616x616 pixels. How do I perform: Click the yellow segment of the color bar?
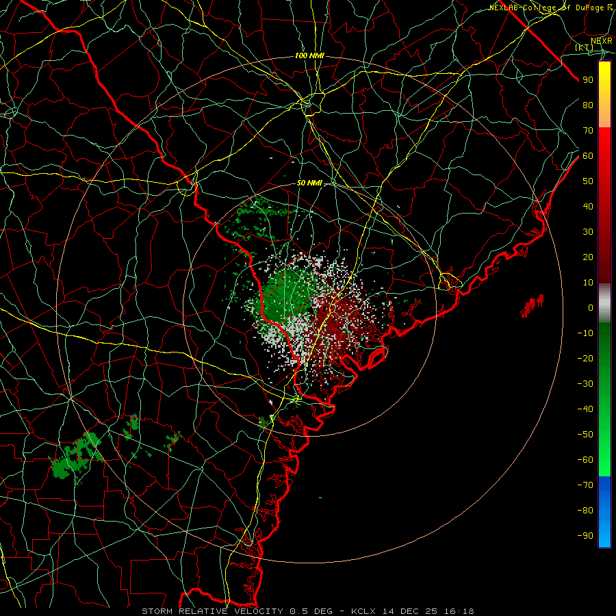[x=604, y=94]
